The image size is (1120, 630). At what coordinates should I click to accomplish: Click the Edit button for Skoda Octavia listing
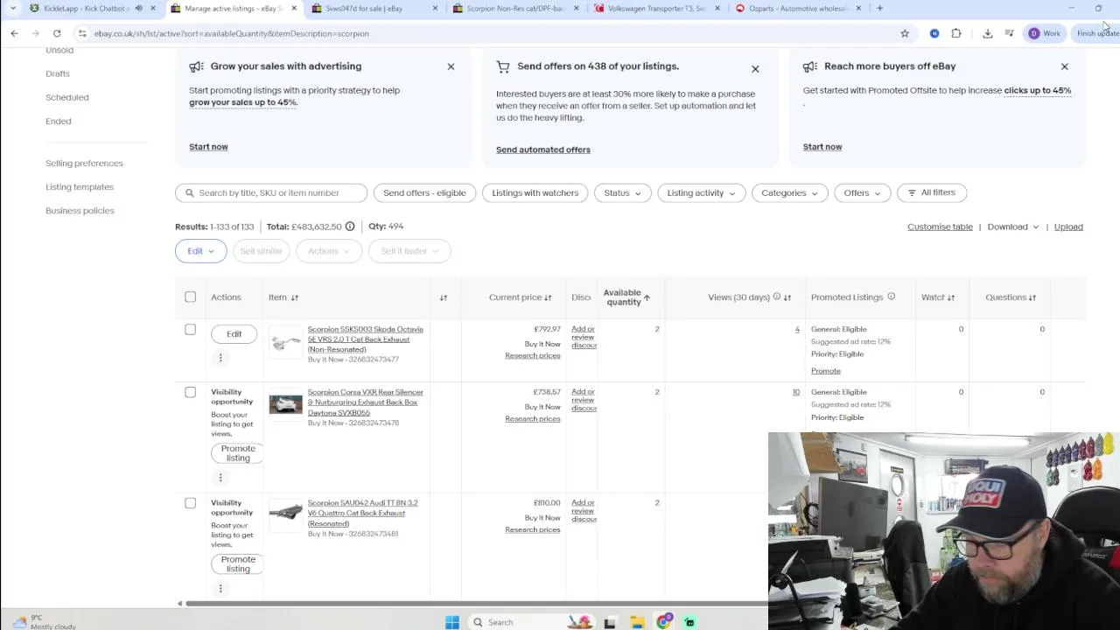click(234, 334)
